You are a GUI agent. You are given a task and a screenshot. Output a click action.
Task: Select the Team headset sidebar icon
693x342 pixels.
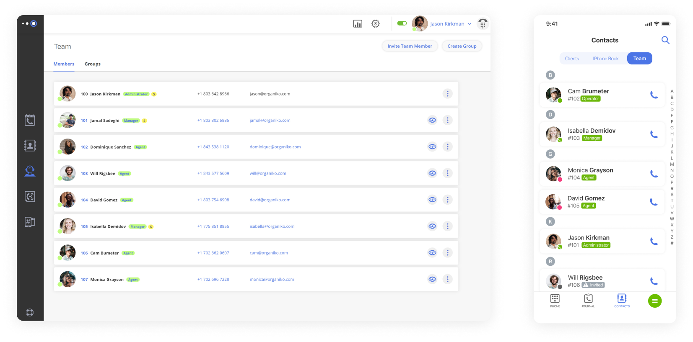tap(30, 171)
